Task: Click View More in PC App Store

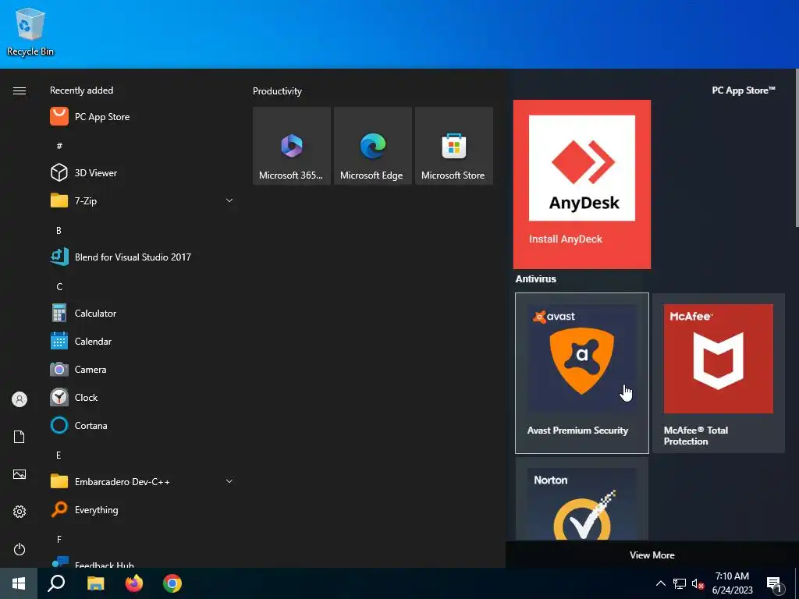Action: point(652,555)
